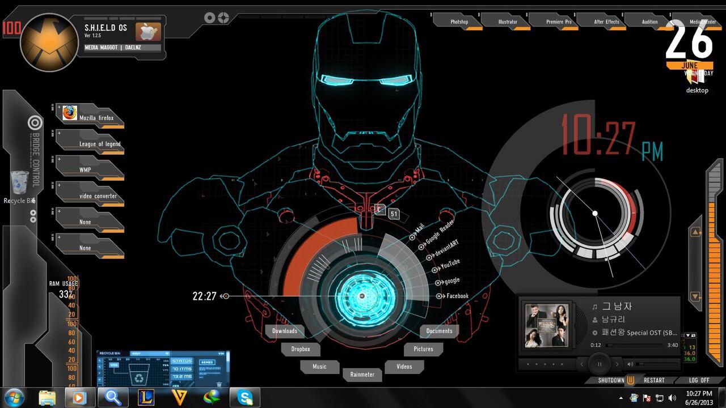The image size is (726, 408).
Task: Seek in the song progress bar
Action: click(x=634, y=345)
